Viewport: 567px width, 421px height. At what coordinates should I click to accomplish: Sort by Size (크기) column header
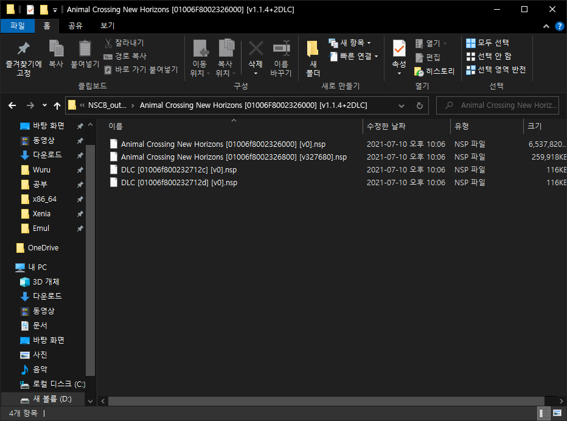(545, 126)
